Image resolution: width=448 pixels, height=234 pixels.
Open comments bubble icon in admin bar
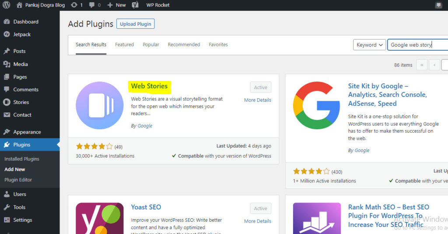click(x=92, y=5)
